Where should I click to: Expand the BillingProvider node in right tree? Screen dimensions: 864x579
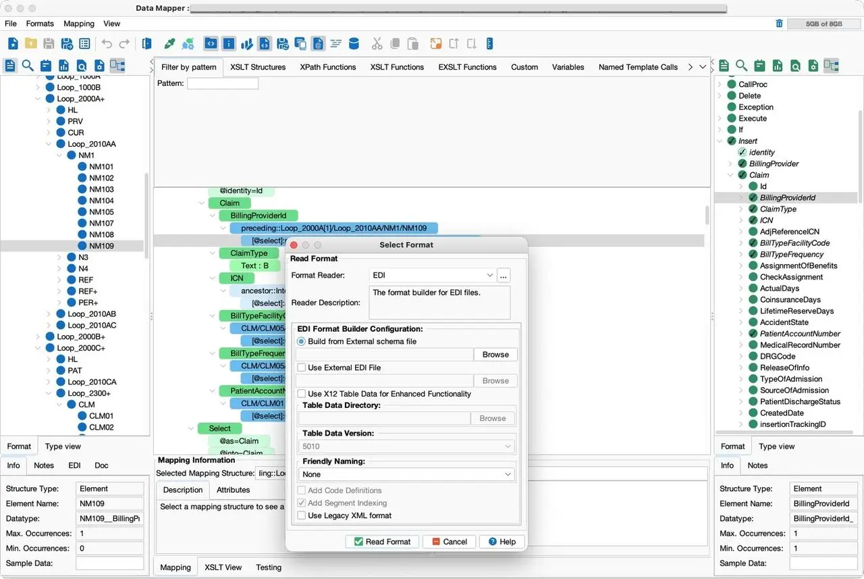pyautogui.click(x=730, y=163)
